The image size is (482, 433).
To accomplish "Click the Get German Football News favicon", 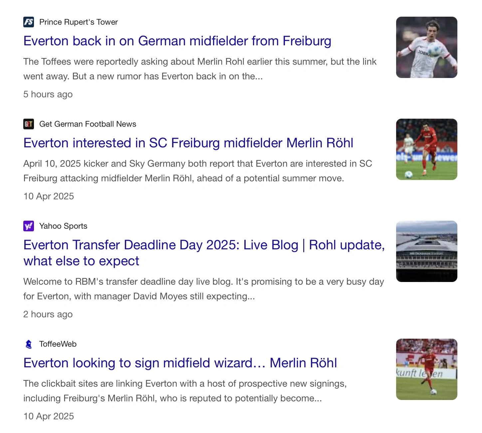I will [29, 124].
